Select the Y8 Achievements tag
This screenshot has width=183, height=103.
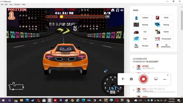164,46
